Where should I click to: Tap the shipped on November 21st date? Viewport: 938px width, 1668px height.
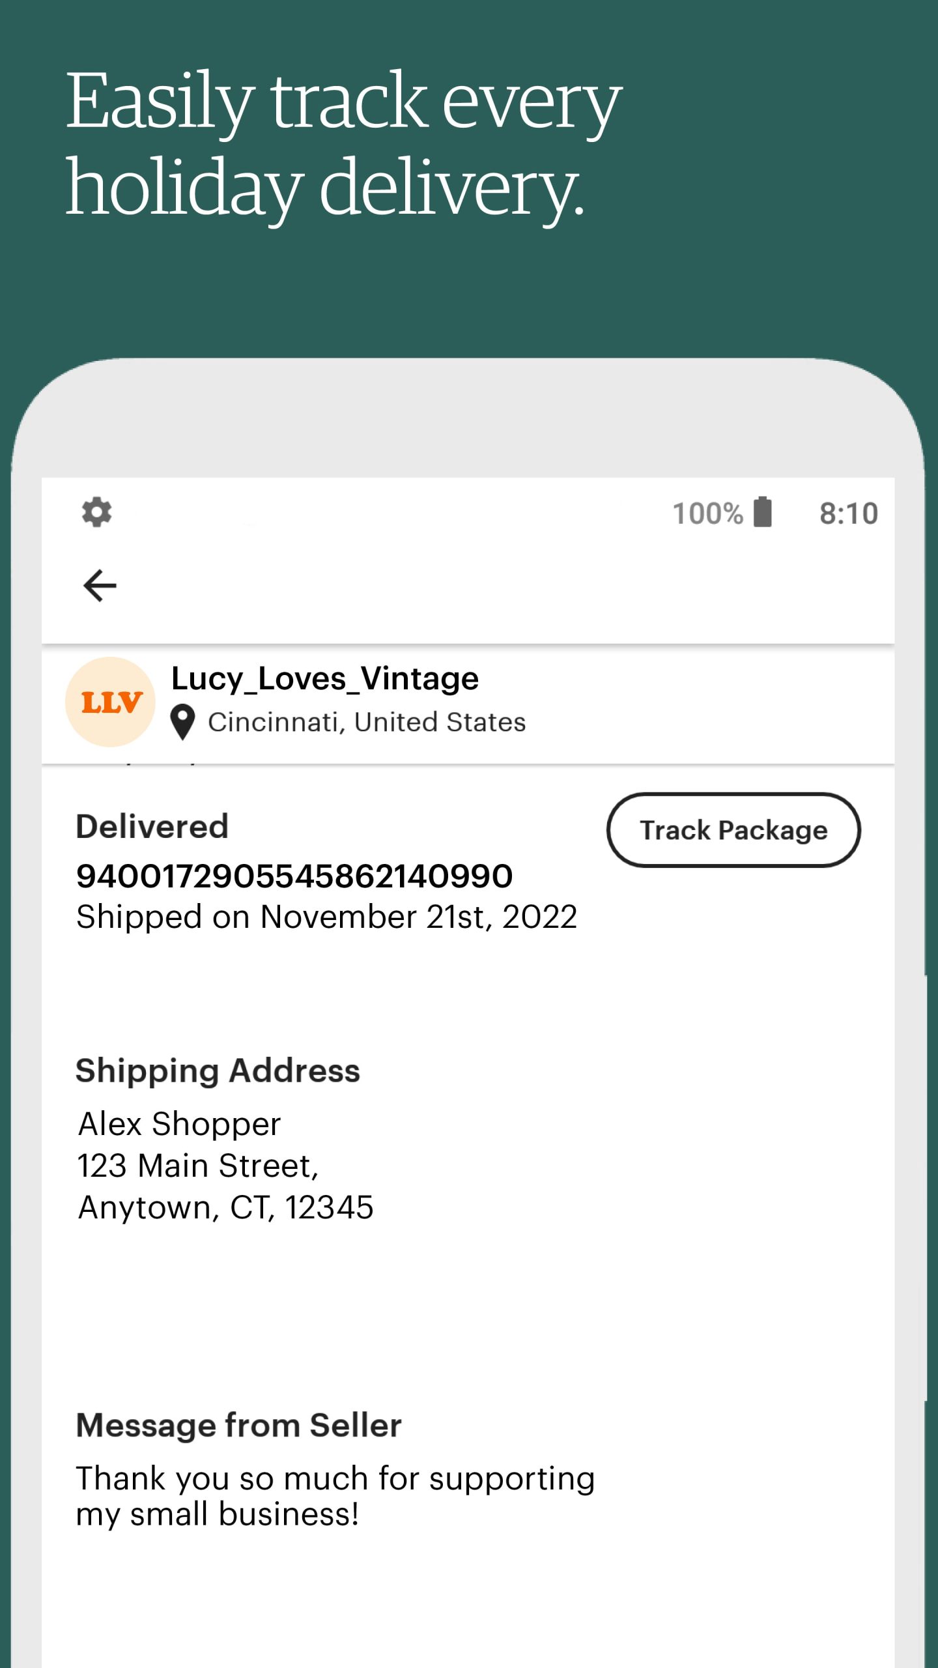click(x=326, y=917)
